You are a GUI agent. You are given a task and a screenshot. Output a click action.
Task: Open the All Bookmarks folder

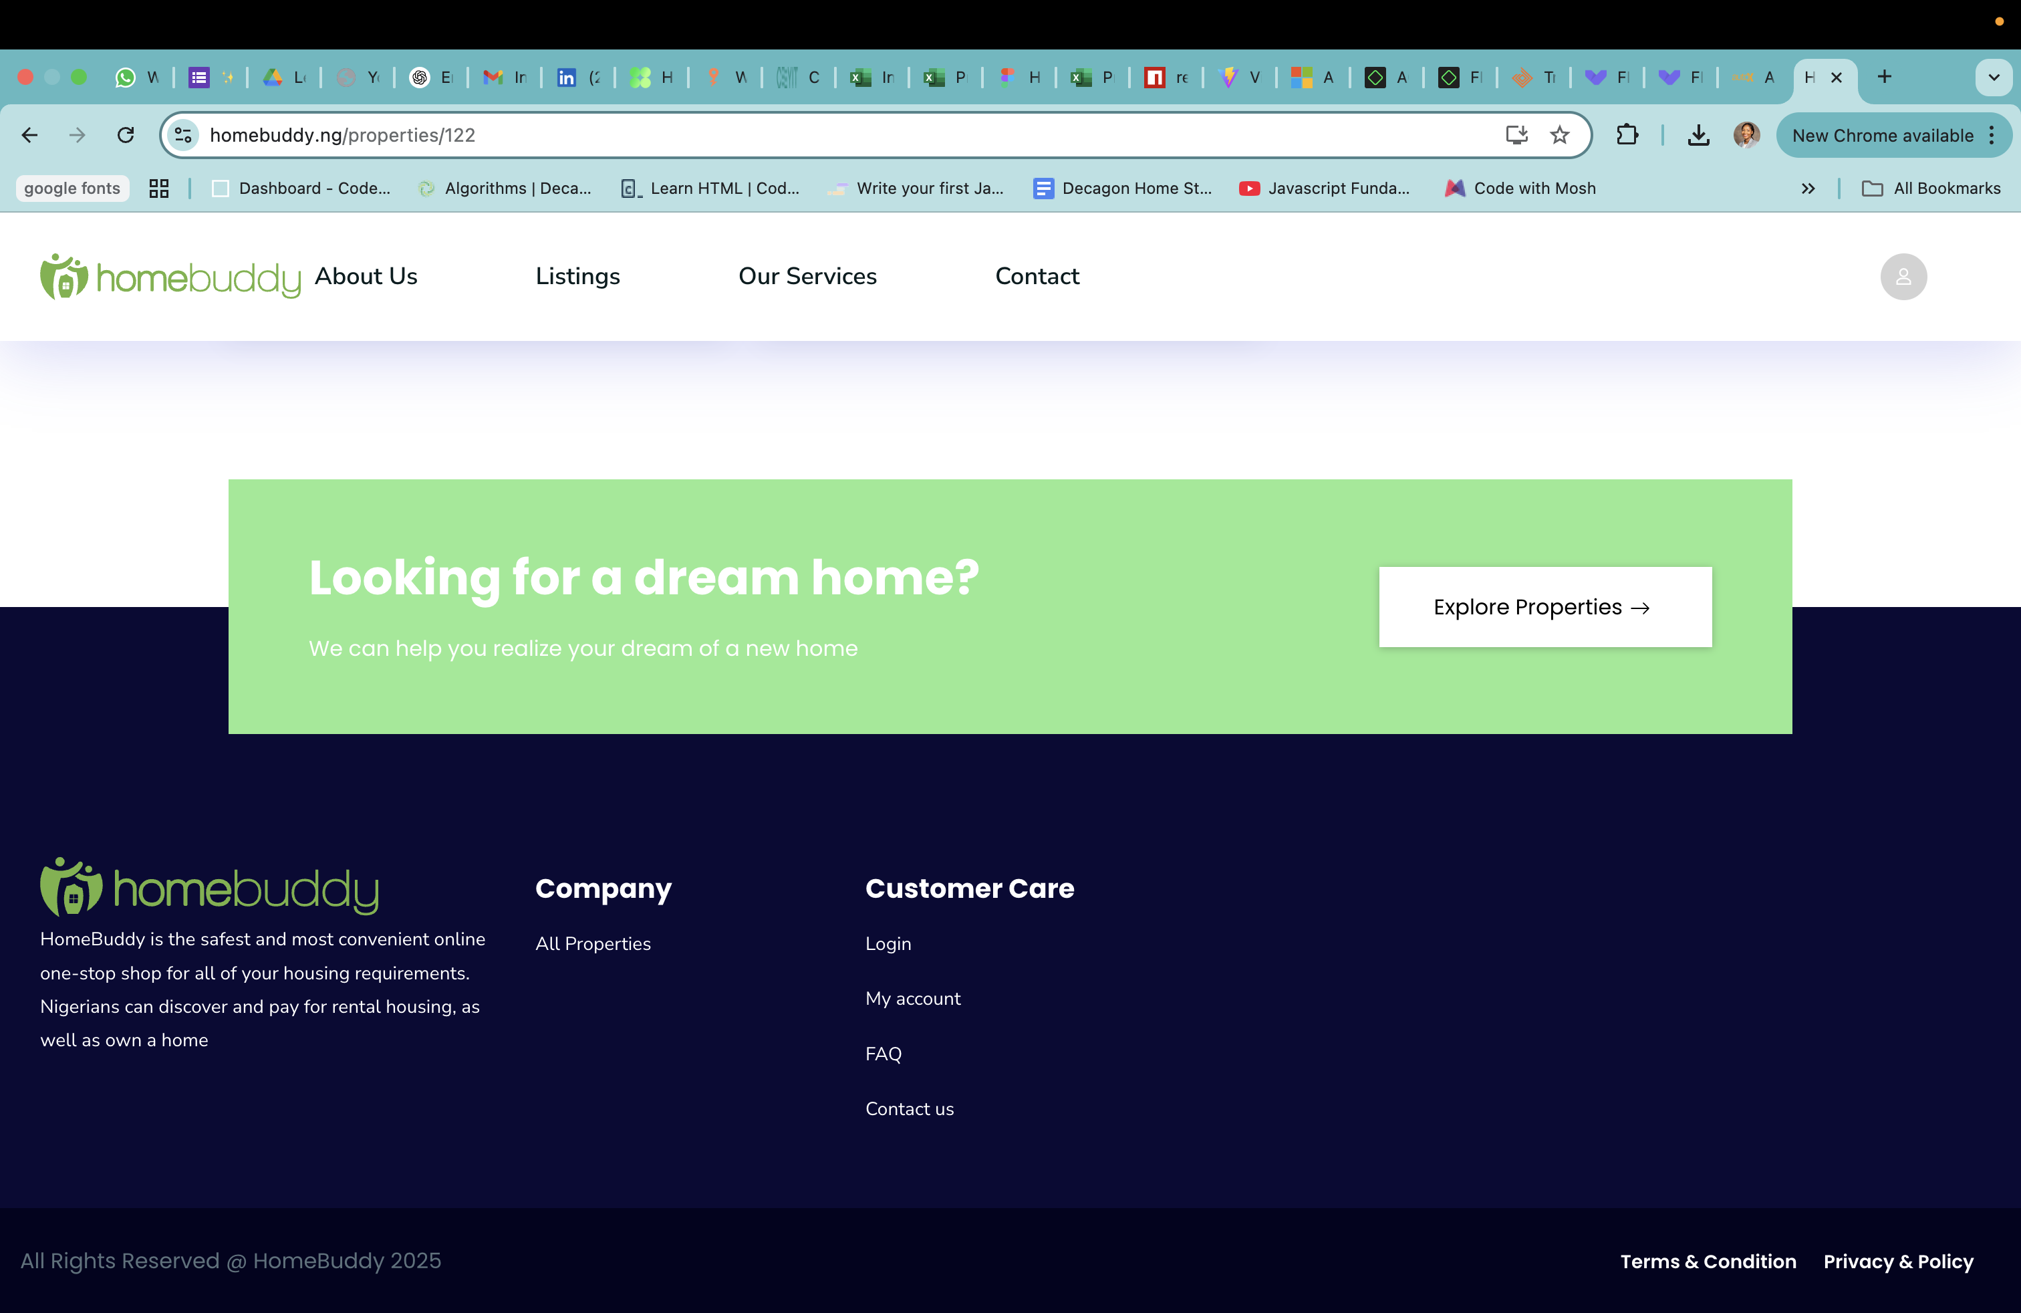pyautogui.click(x=1931, y=189)
